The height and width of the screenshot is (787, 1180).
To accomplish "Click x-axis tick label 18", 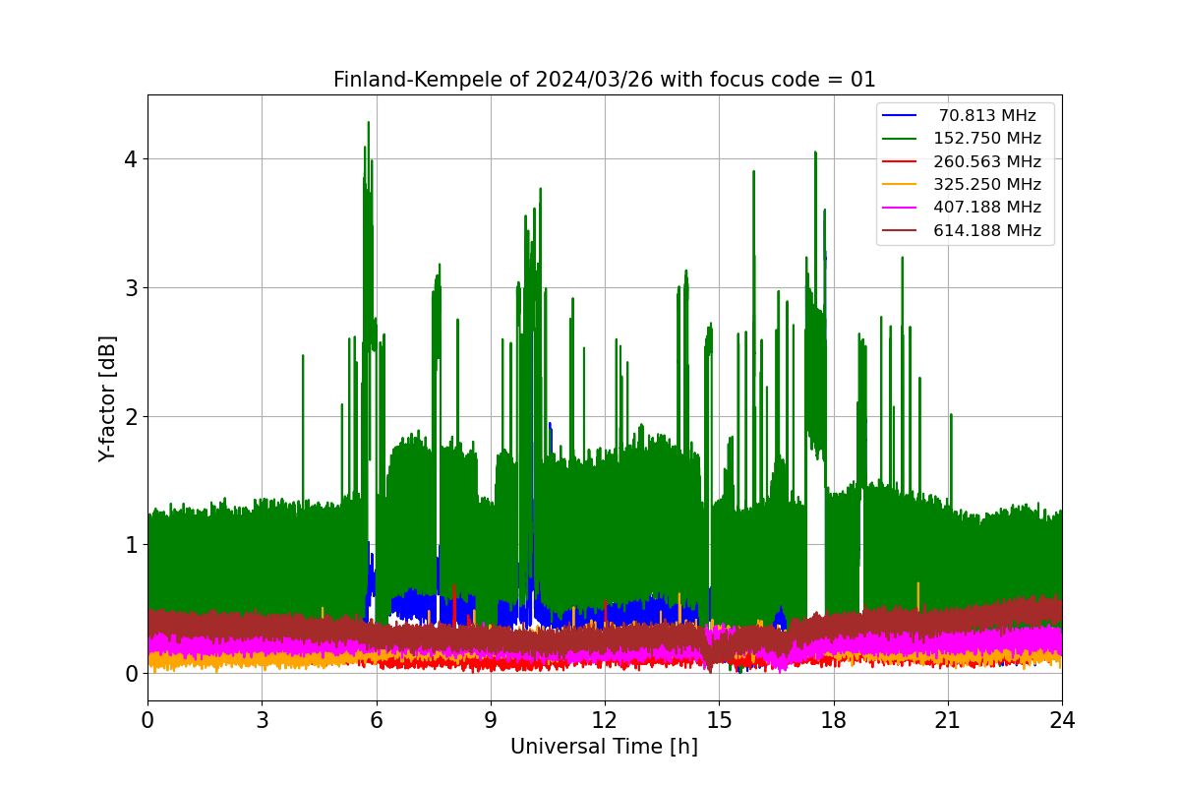I will [833, 720].
